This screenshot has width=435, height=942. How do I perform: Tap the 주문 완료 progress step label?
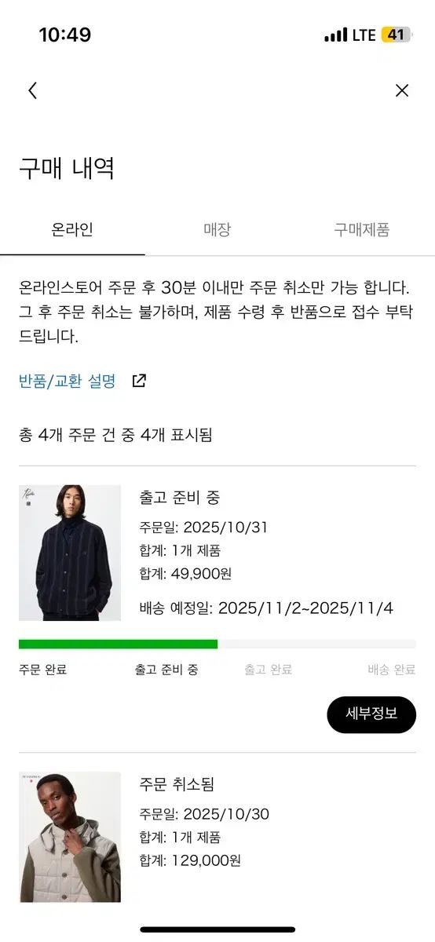pos(42,670)
